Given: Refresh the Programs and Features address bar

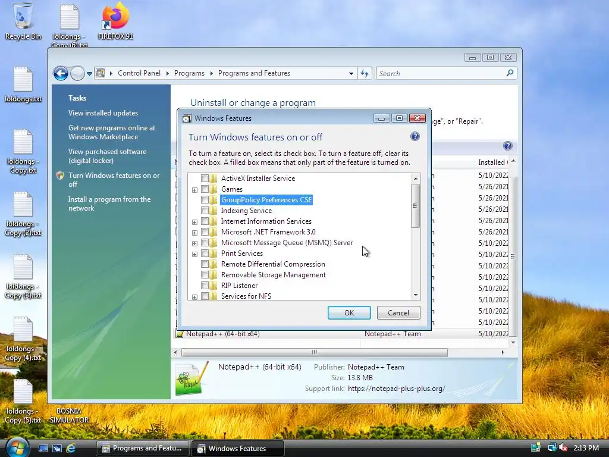Looking at the screenshot, I should click(x=365, y=73).
